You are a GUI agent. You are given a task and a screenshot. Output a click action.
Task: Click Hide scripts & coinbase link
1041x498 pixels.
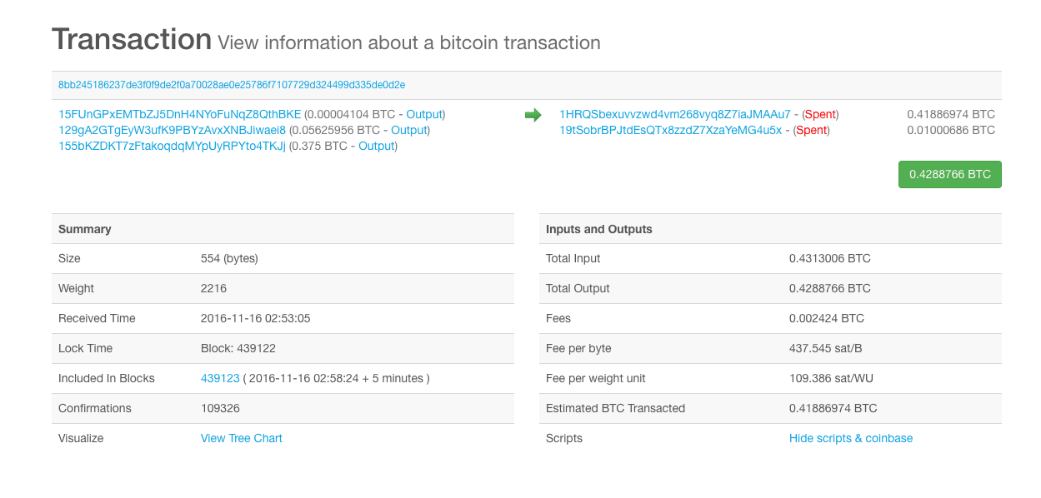tap(851, 438)
